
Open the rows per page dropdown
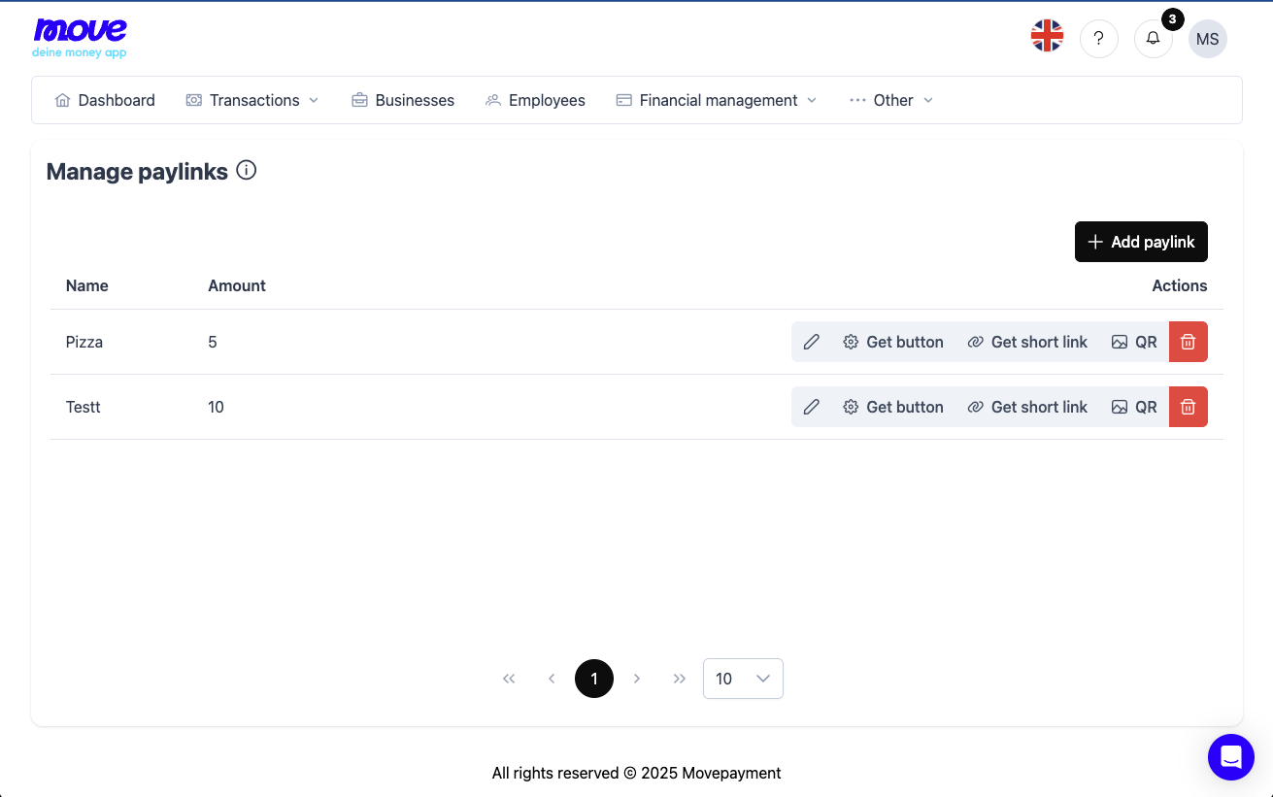(x=743, y=679)
